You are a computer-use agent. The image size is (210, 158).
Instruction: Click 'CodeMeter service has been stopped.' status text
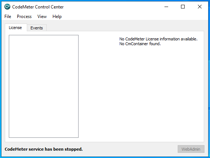(x=44, y=149)
